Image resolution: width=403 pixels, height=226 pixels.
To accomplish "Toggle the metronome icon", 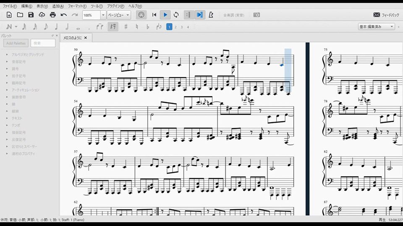I will point(211,15).
